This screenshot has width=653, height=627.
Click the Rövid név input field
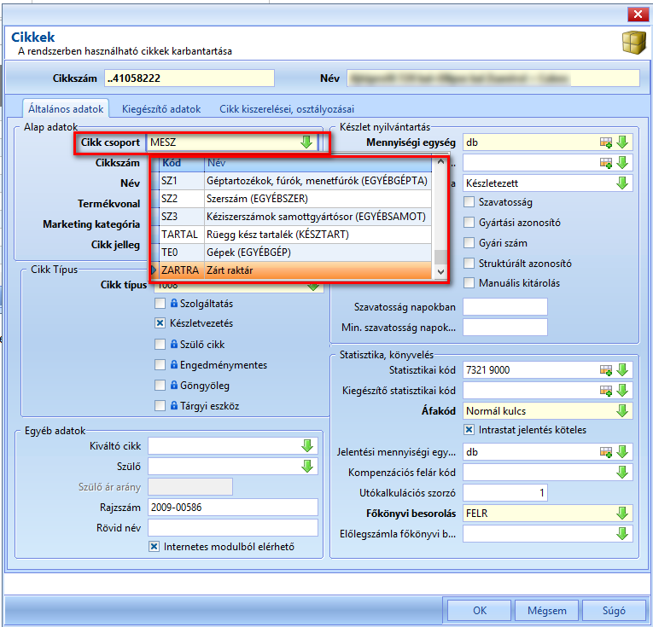pos(233,528)
